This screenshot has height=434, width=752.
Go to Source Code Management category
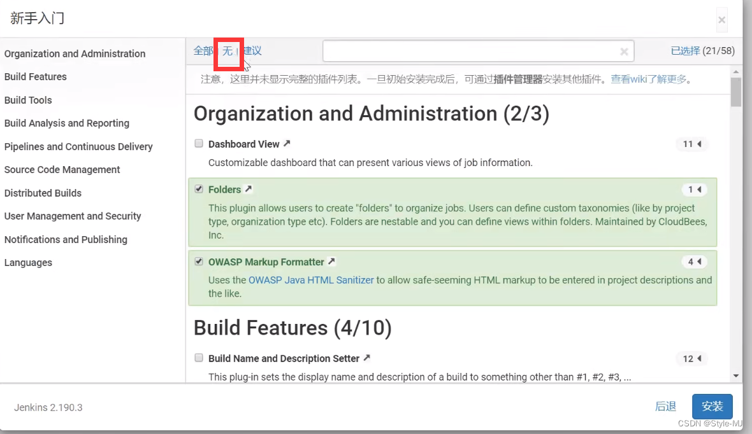62,169
